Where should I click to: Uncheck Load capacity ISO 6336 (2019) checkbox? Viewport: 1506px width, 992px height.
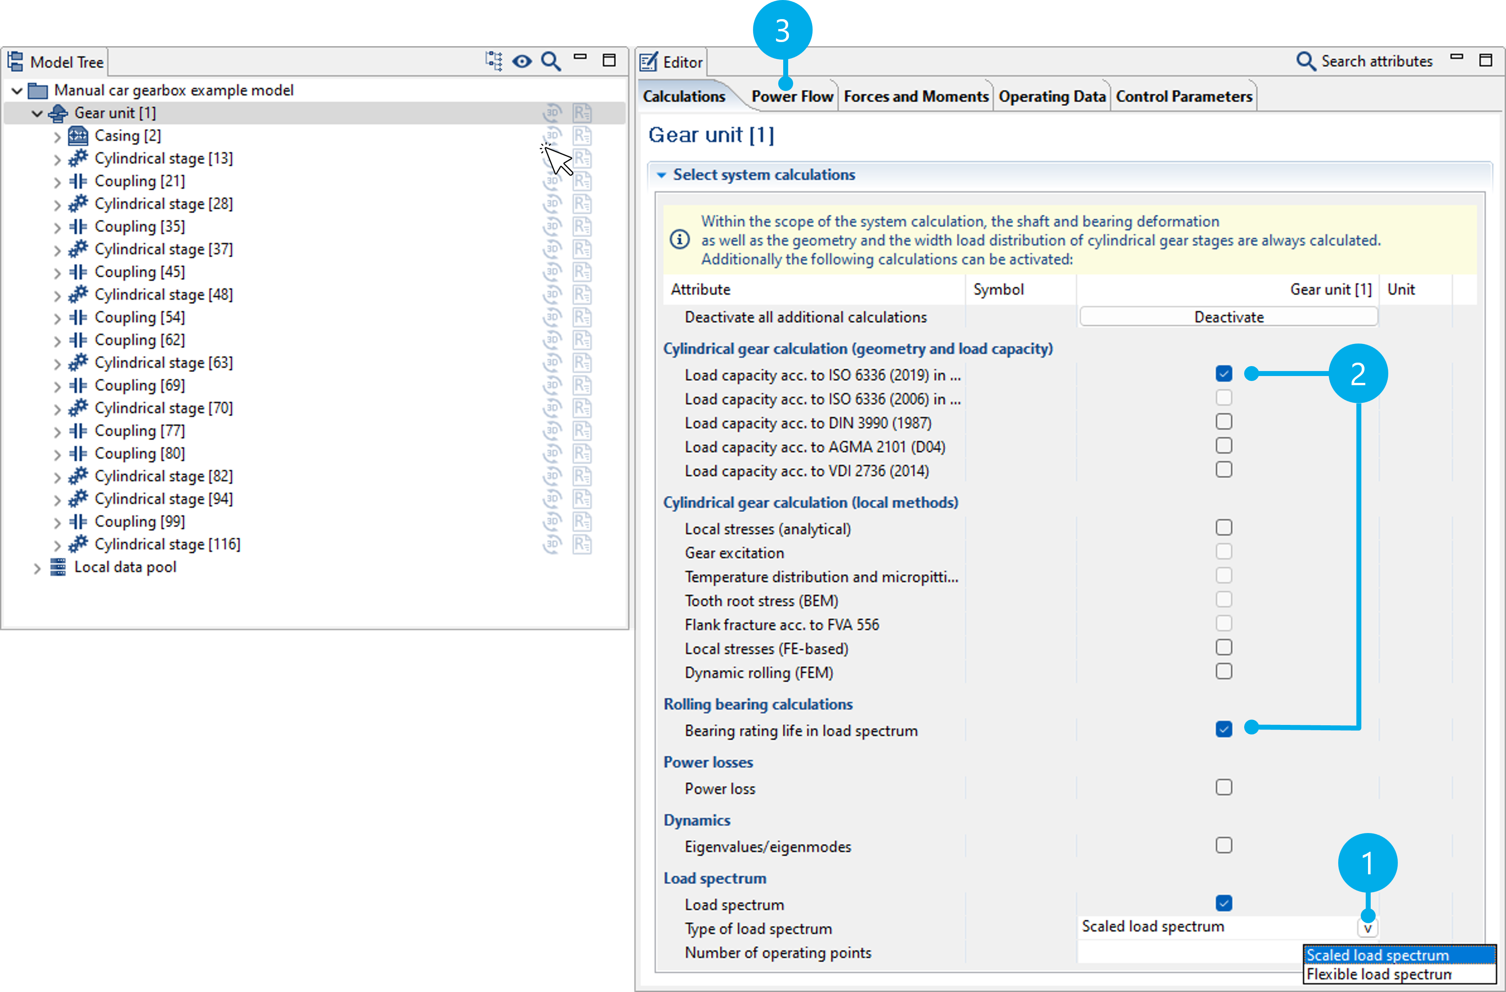point(1223,374)
